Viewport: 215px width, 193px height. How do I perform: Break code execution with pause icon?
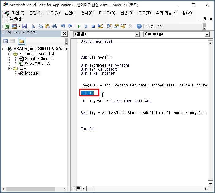coord(86,26)
